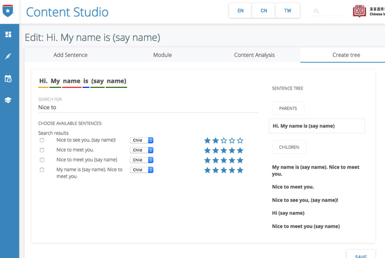Click the CHILDREN button

(289, 147)
